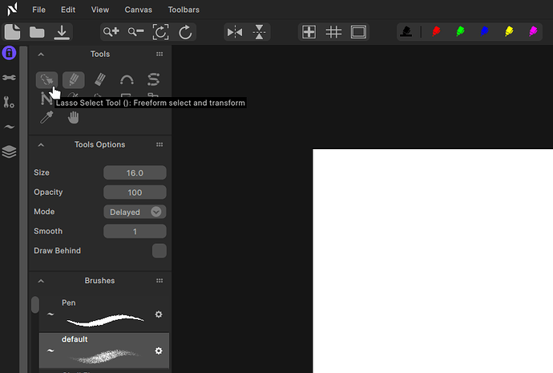Collapse the Tools panel
Viewport: 553px width, 373px height.
(41, 54)
